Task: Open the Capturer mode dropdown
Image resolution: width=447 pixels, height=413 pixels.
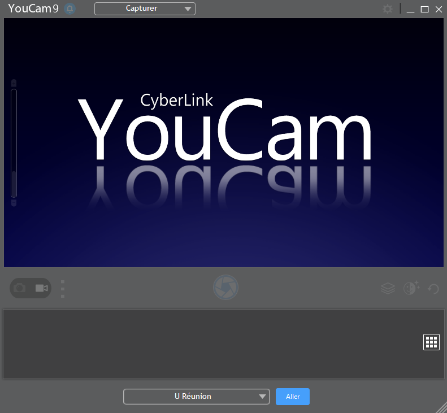Action: tap(145, 8)
